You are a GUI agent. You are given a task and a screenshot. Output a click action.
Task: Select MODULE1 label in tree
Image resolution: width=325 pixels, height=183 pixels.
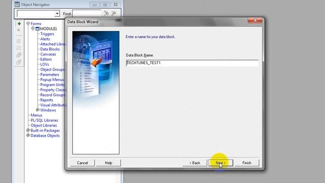48,28
